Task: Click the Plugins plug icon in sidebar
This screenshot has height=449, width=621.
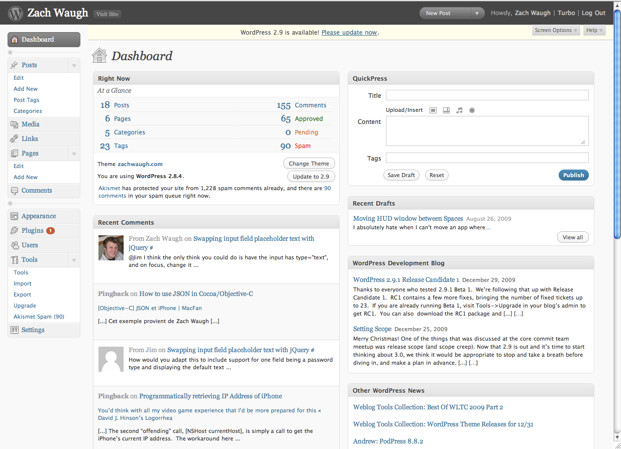Action: [x=14, y=231]
